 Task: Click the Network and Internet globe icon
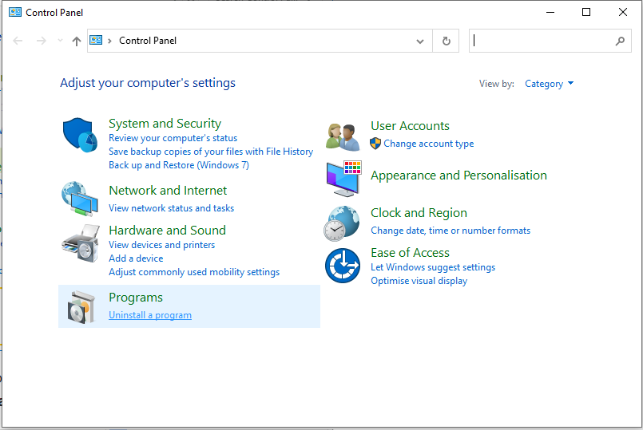[80, 199]
